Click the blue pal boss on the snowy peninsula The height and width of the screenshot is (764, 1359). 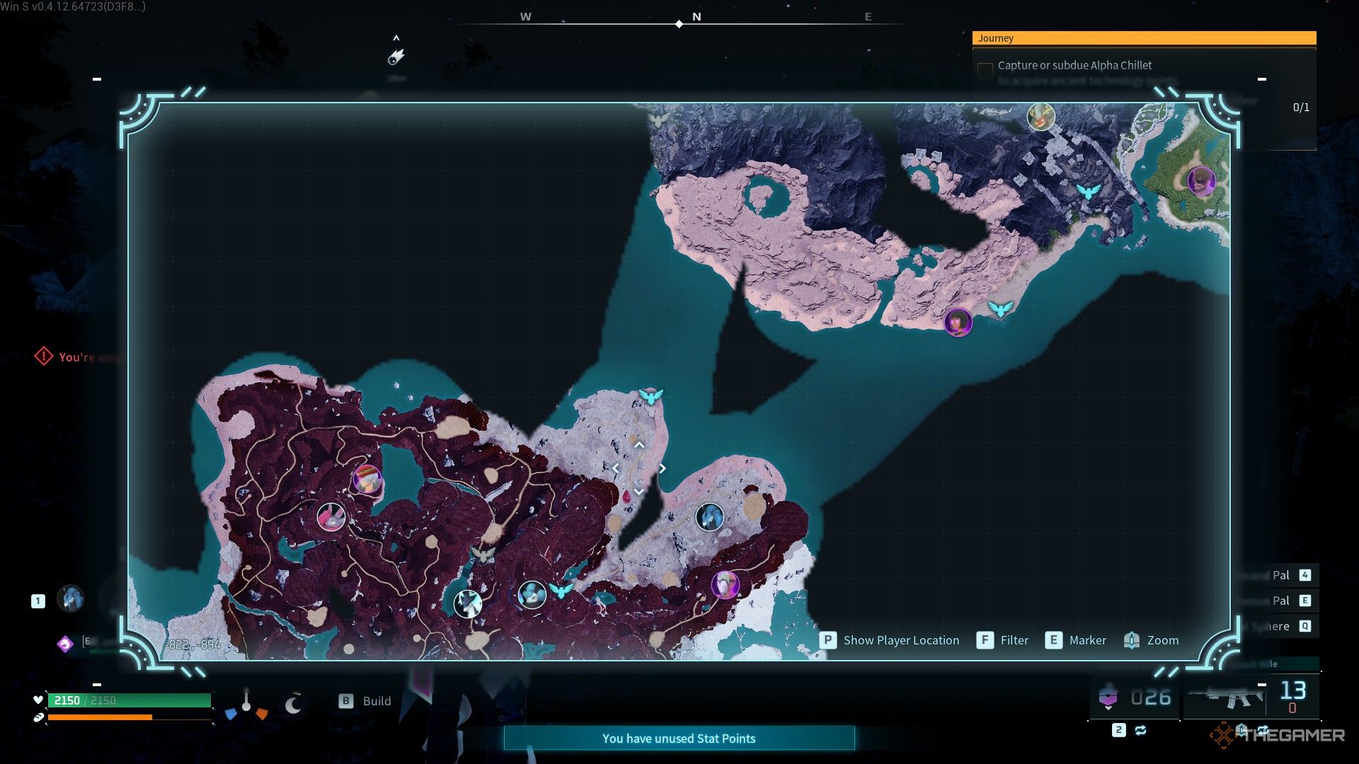(x=709, y=517)
